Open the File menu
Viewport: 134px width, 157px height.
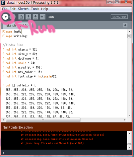coord(5,9)
